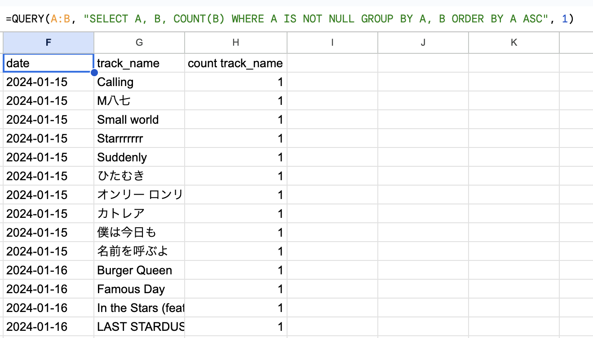Screen dimensions: 593x338
Task: Select column G header
Action: click(139, 43)
